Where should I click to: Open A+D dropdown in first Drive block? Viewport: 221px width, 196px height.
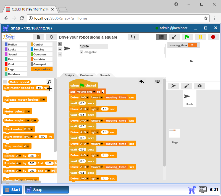[x=84, y=97]
